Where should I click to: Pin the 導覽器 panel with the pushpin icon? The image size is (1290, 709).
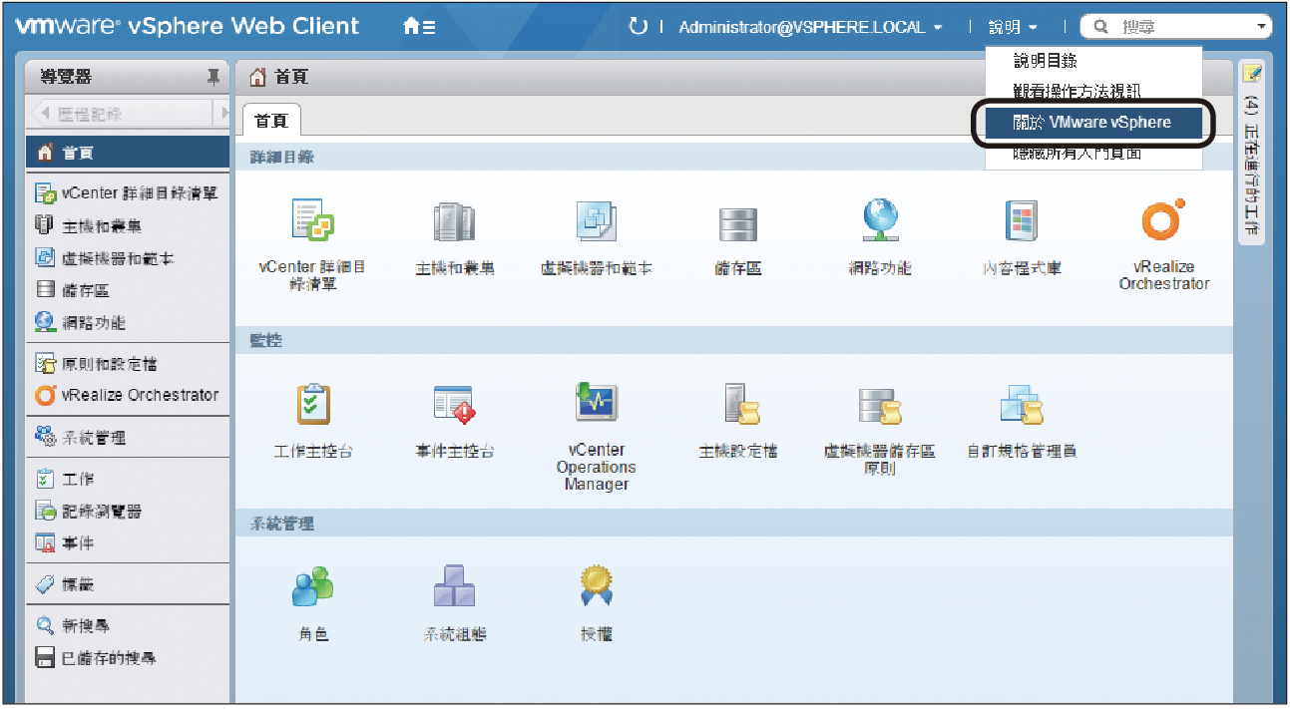click(213, 77)
